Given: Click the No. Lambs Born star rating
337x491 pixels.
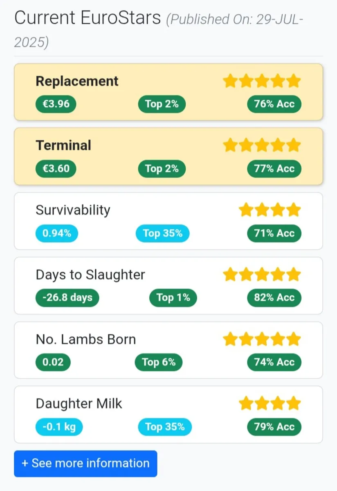Looking at the screenshot, I should (262, 339).
